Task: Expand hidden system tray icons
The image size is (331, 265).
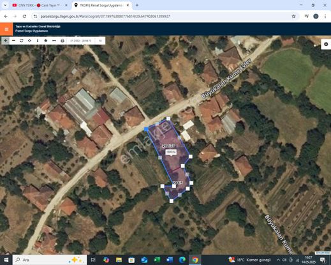Action: [278, 260]
